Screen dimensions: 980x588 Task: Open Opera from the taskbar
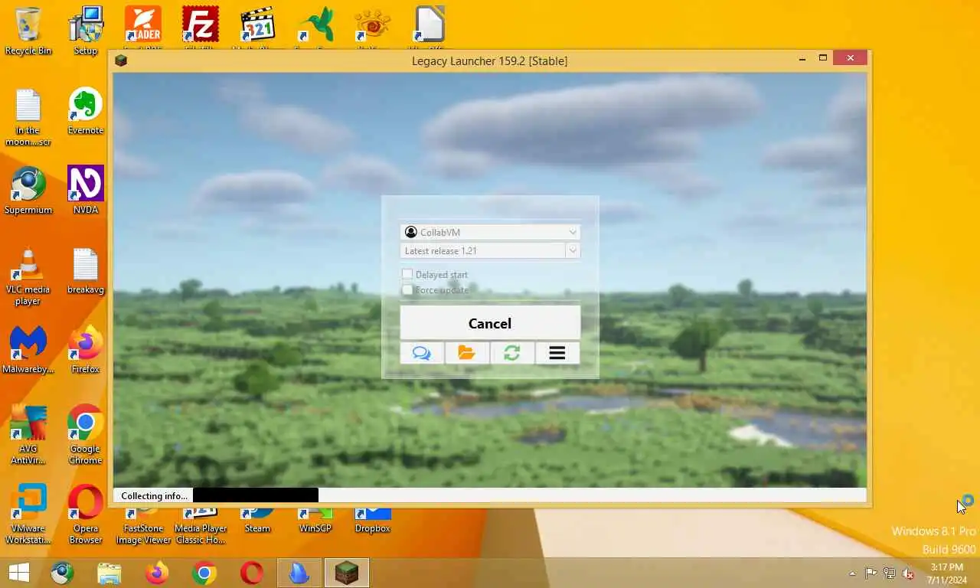click(252, 573)
